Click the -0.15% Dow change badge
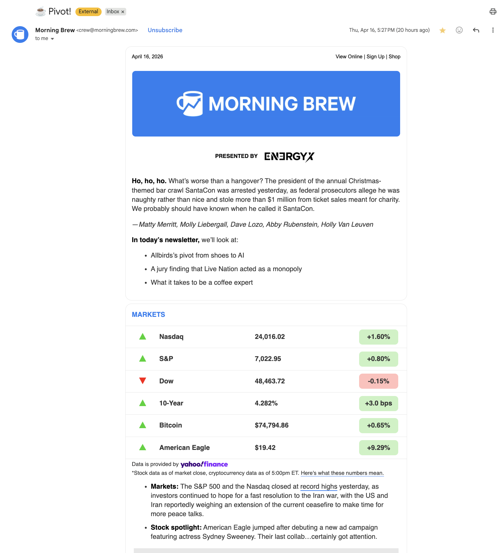This screenshot has width=503, height=553. 378,381
